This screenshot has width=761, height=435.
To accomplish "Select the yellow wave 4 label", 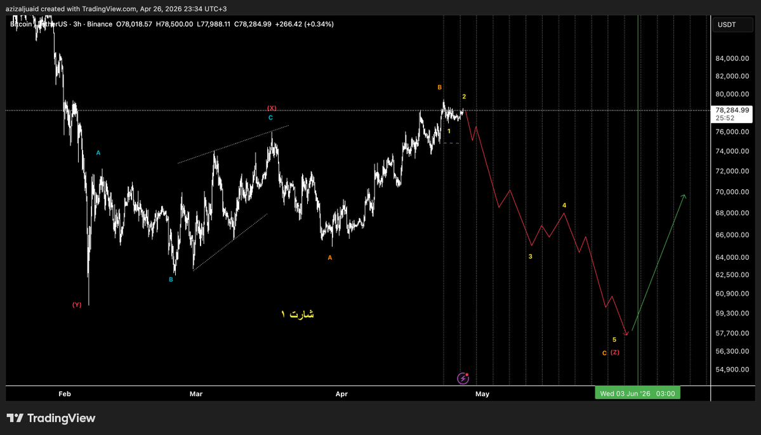I will point(564,205).
